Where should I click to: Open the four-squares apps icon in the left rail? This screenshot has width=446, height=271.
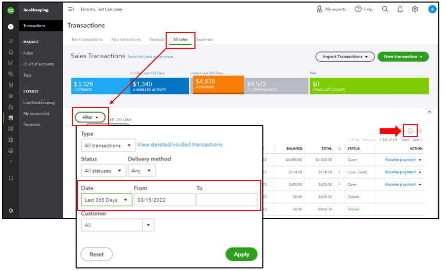point(11,129)
